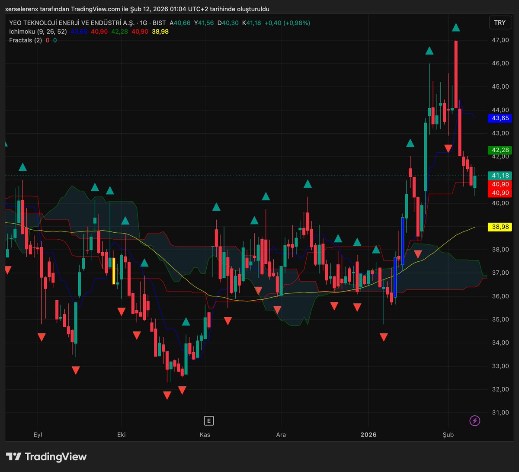This screenshot has height=472, width=519.
Task: Click the 2026 year label on time axis
Action: (x=368, y=435)
